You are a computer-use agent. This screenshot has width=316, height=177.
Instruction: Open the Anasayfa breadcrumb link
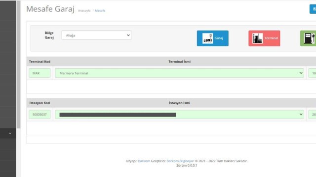[84, 11]
